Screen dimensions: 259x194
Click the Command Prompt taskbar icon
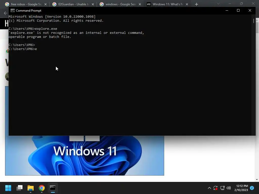53,188
